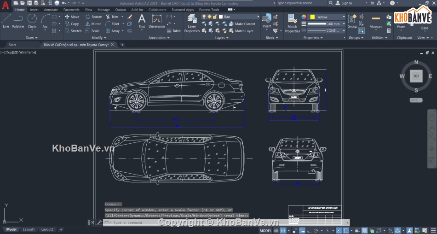Viewport: 437px width, 234px height.
Task: Toggle dynamic input in status bar
Action: click(x=302, y=230)
